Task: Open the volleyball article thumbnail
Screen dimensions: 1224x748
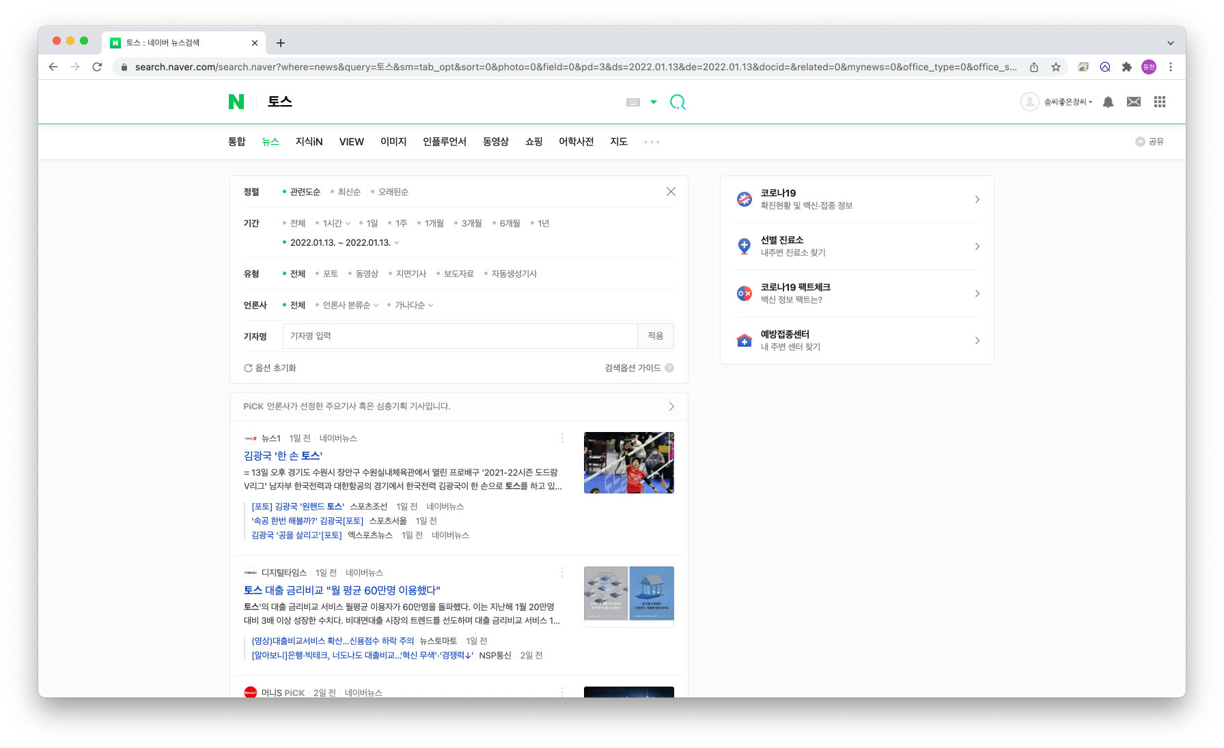Action: [629, 463]
